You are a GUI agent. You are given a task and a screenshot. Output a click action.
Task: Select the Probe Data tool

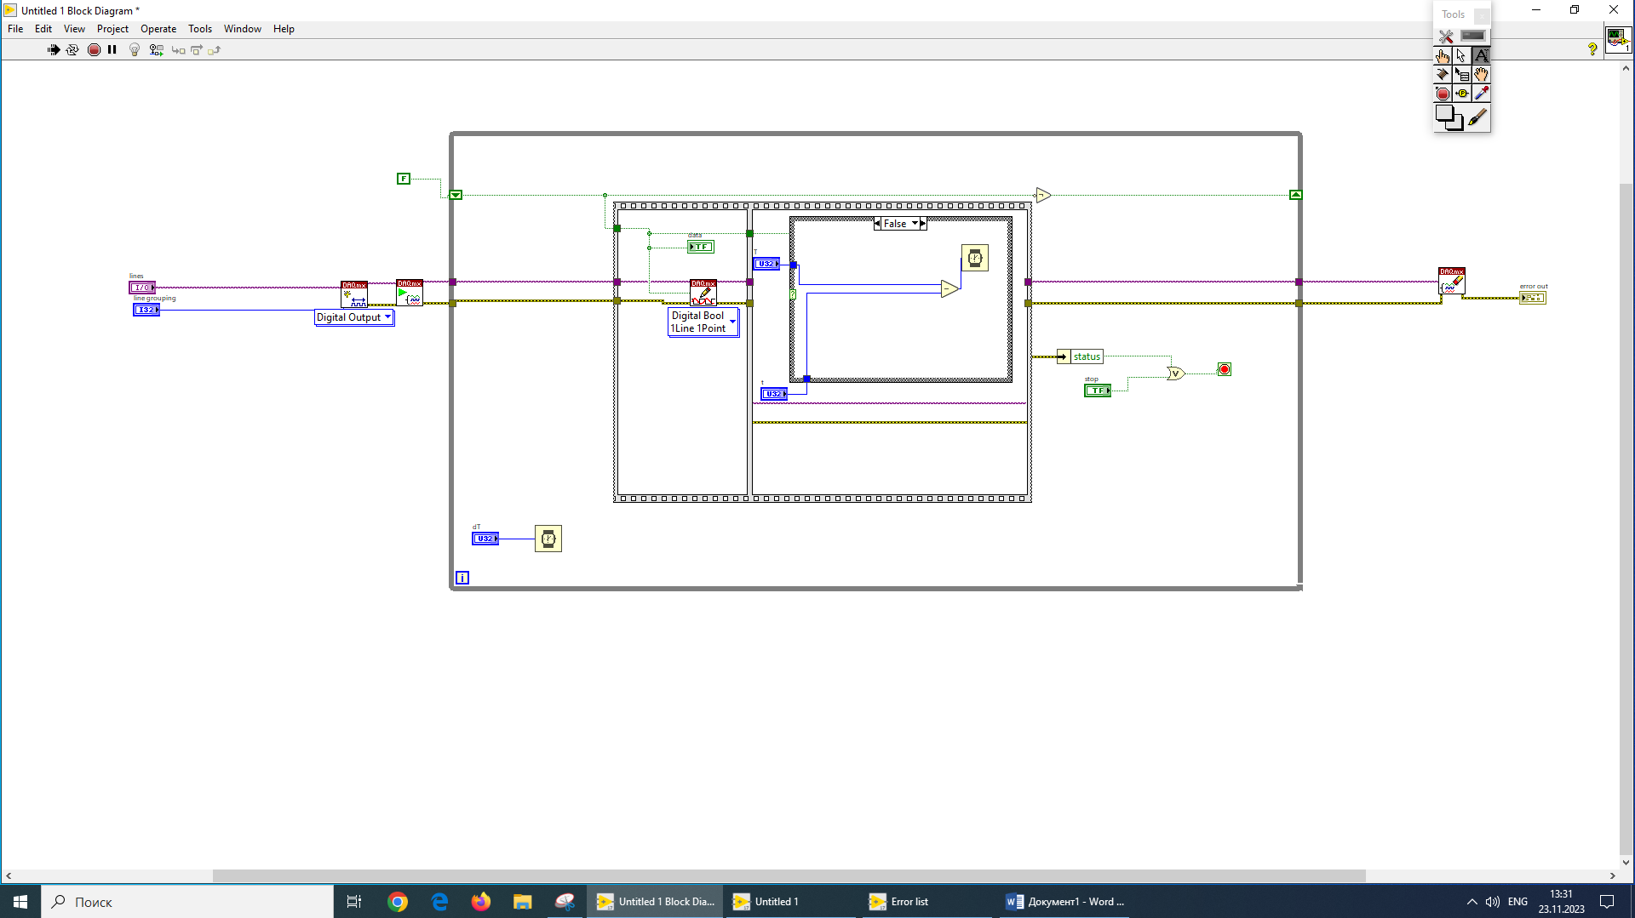click(1462, 94)
